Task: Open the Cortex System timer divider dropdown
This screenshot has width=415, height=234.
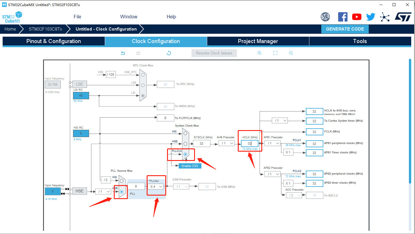Action: (x=280, y=120)
